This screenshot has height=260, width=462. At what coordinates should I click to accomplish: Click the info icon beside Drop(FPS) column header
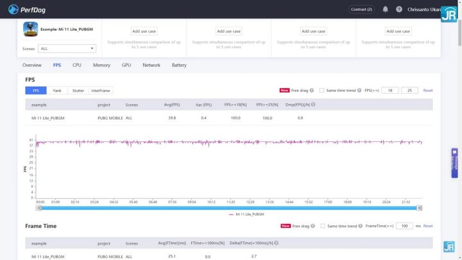tap(313, 105)
